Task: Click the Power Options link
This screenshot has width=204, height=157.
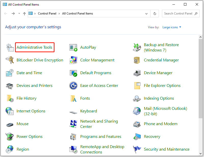Action: pos(30,137)
